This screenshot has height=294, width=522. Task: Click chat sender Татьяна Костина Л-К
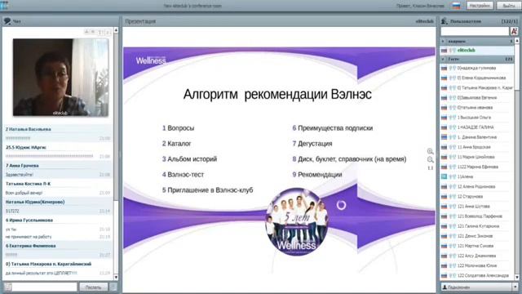pyautogui.click(x=28, y=184)
